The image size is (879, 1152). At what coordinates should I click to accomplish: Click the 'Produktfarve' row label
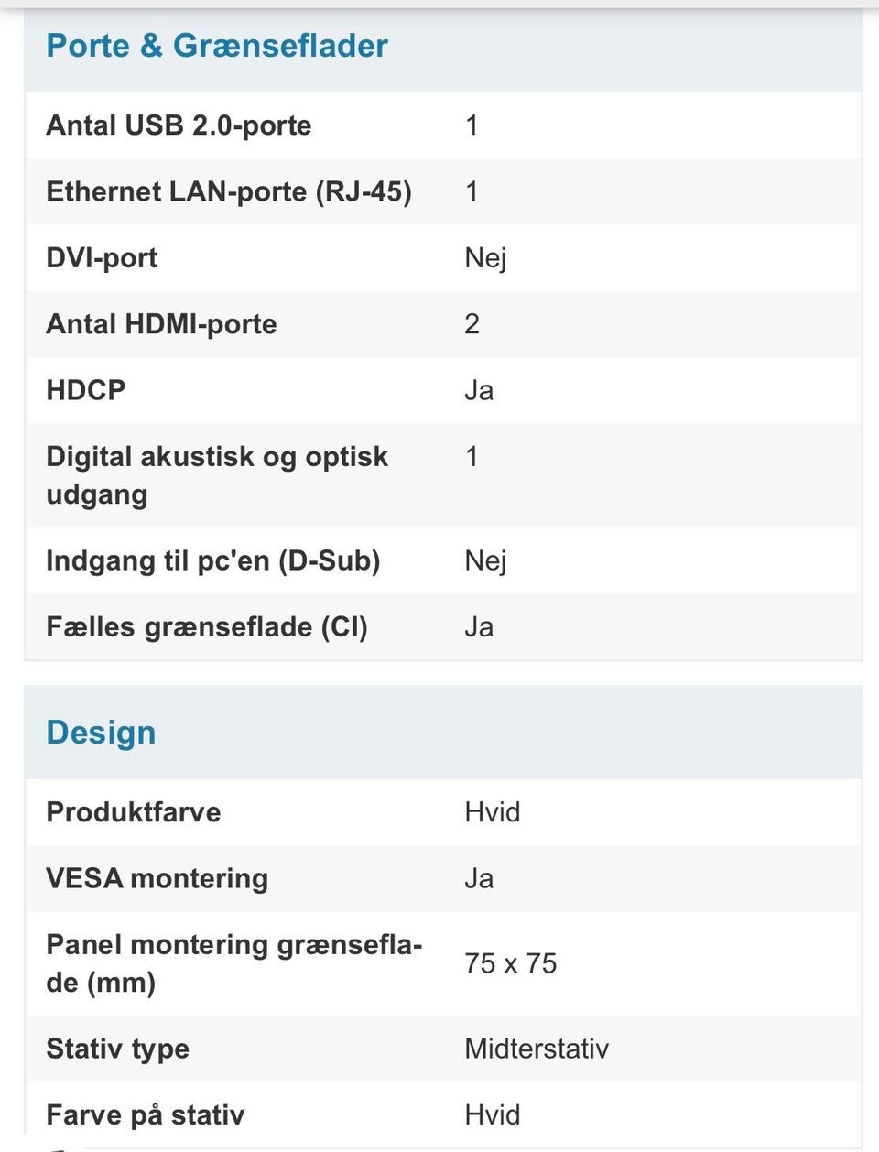134,812
